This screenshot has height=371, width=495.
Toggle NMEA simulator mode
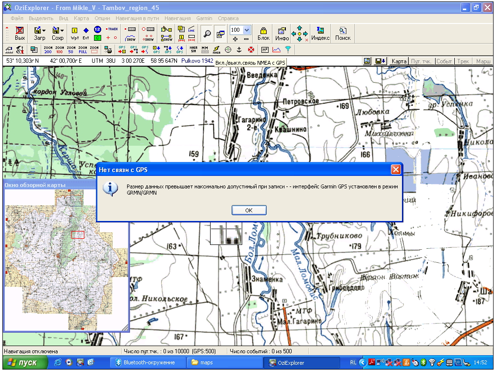tap(193, 49)
